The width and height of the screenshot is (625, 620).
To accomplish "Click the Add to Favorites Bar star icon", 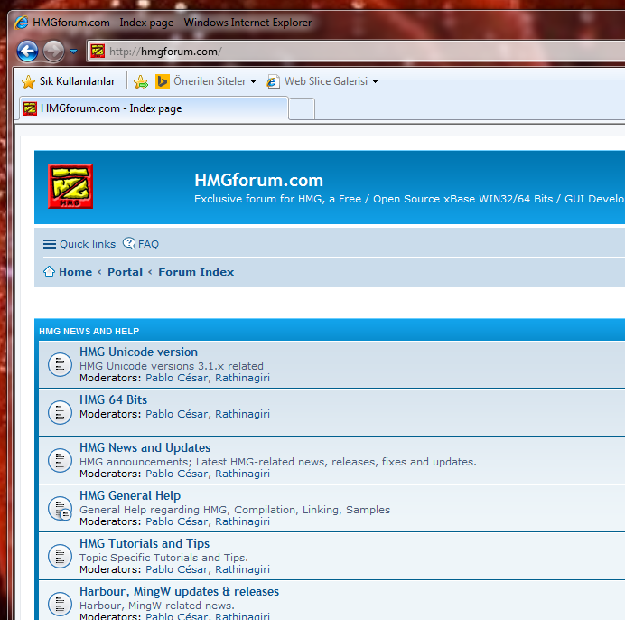I will [x=141, y=81].
